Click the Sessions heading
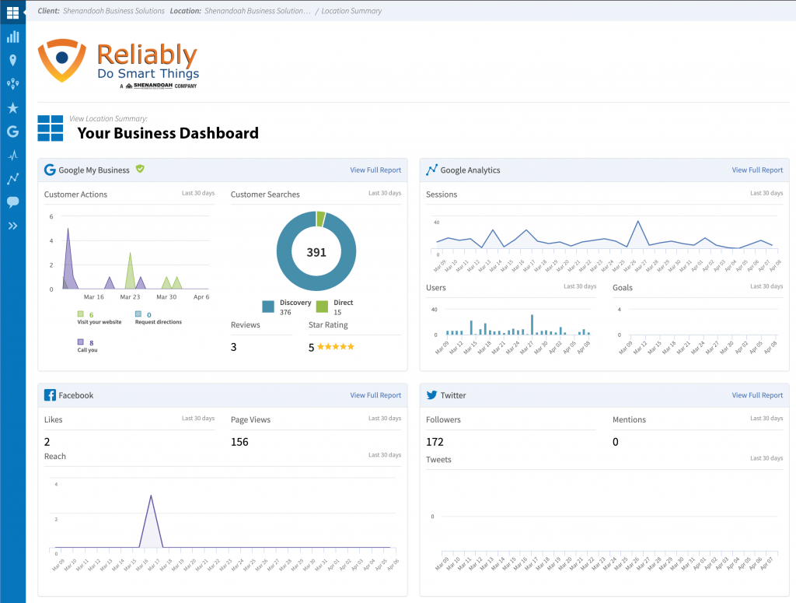Image resolution: width=796 pixels, height=603 pixels. 442,195
